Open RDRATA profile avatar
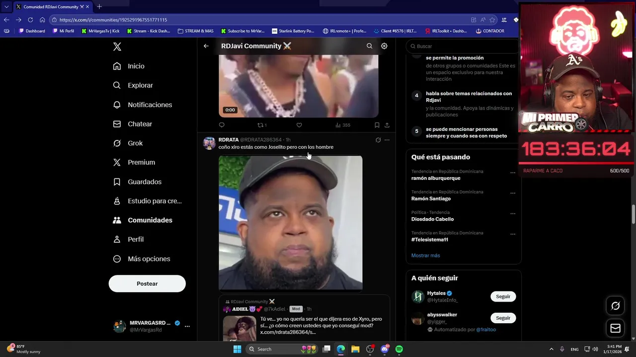This screenshot has height=357, width=636. pyautogui.click(x=209, y=143)
